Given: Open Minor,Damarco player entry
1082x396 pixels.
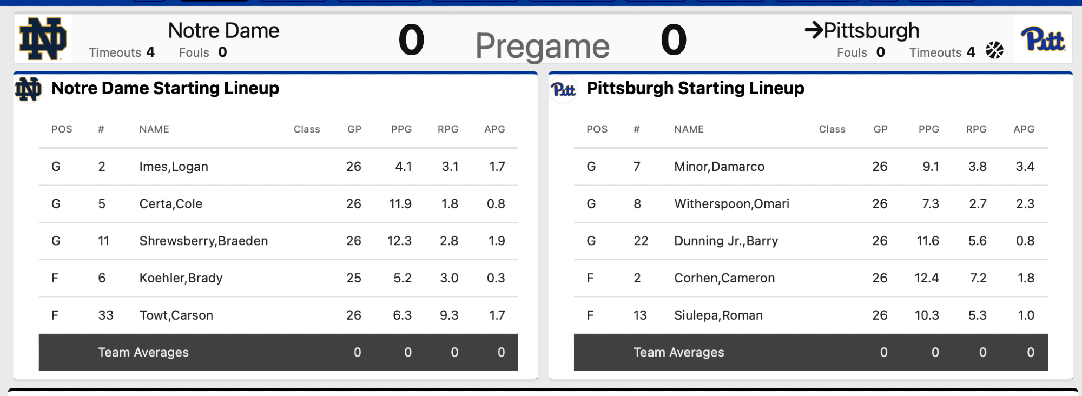Looking at the screenshot, I should pyautogui.click(x=719, y=167).
